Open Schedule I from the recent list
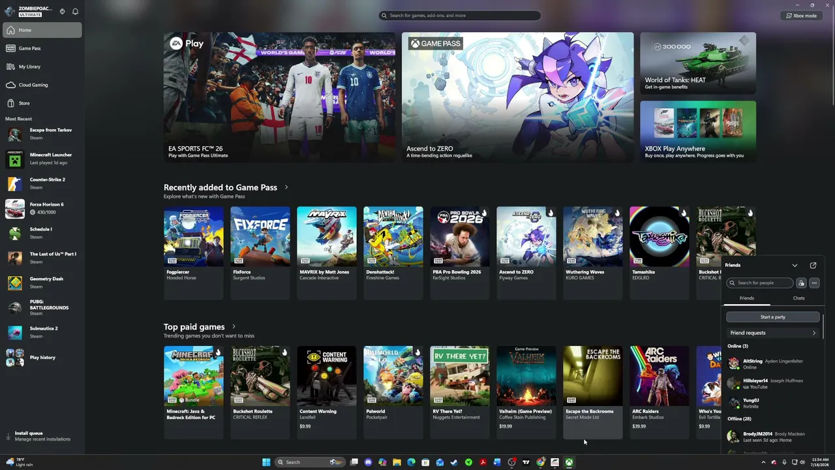835x470 pixels. [42, 233]
